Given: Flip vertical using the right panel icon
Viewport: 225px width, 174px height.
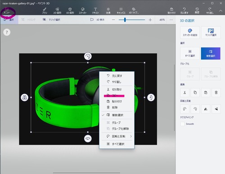Looking at the screenshot, I should [216, 109].
